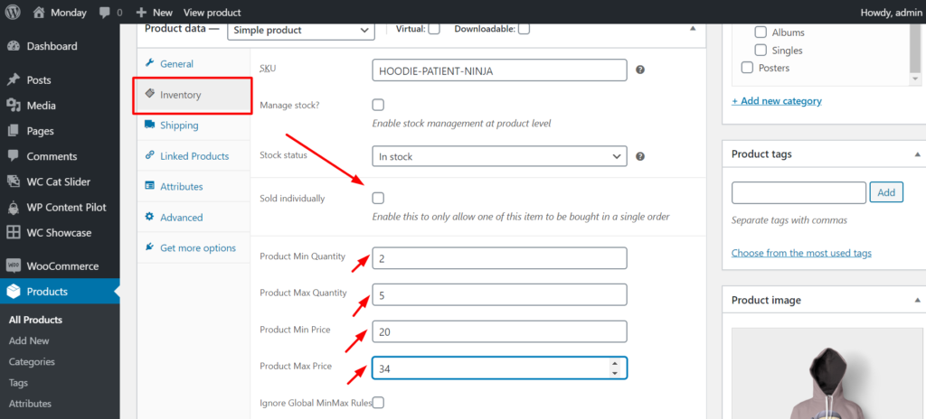The width and height of the screenshot is (926, 419).
Task: Open the Stock status dropdown
Action: click(499, 156)
